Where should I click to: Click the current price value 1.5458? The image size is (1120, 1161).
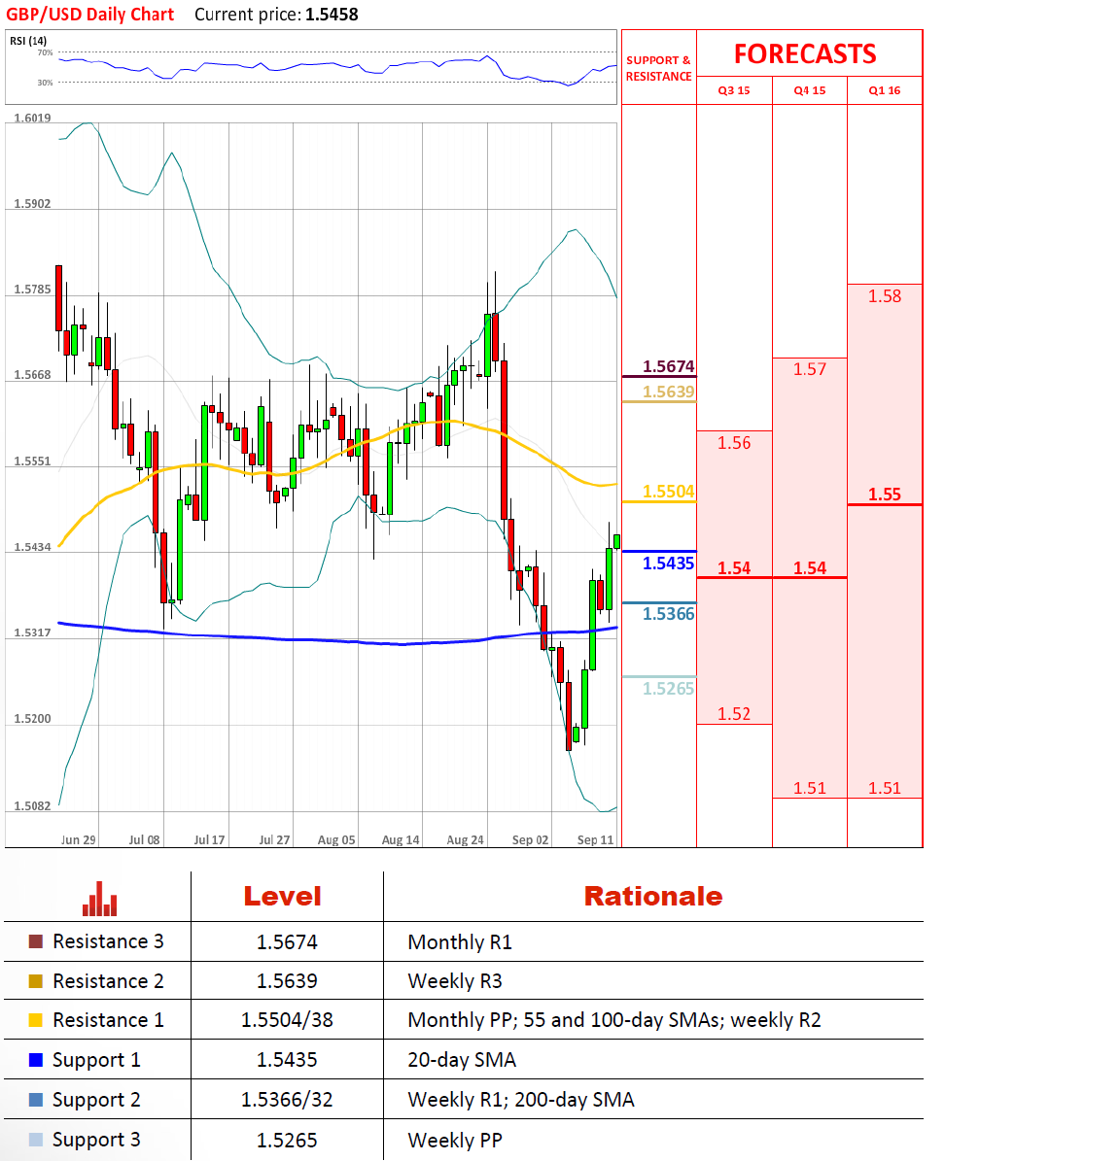point(332,15)
